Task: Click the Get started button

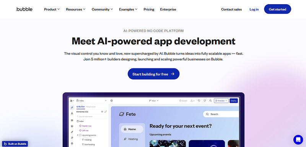Action: point(278,9)
